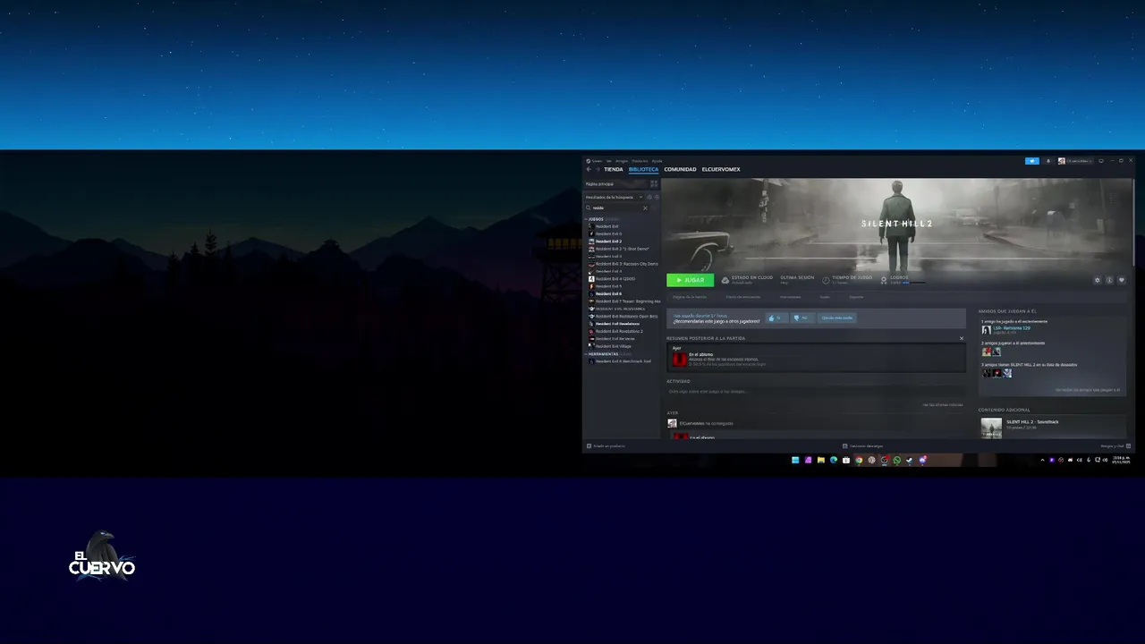Go back with the Steam back arrow
Viewport: 1145px width, 644px height.
589,169
